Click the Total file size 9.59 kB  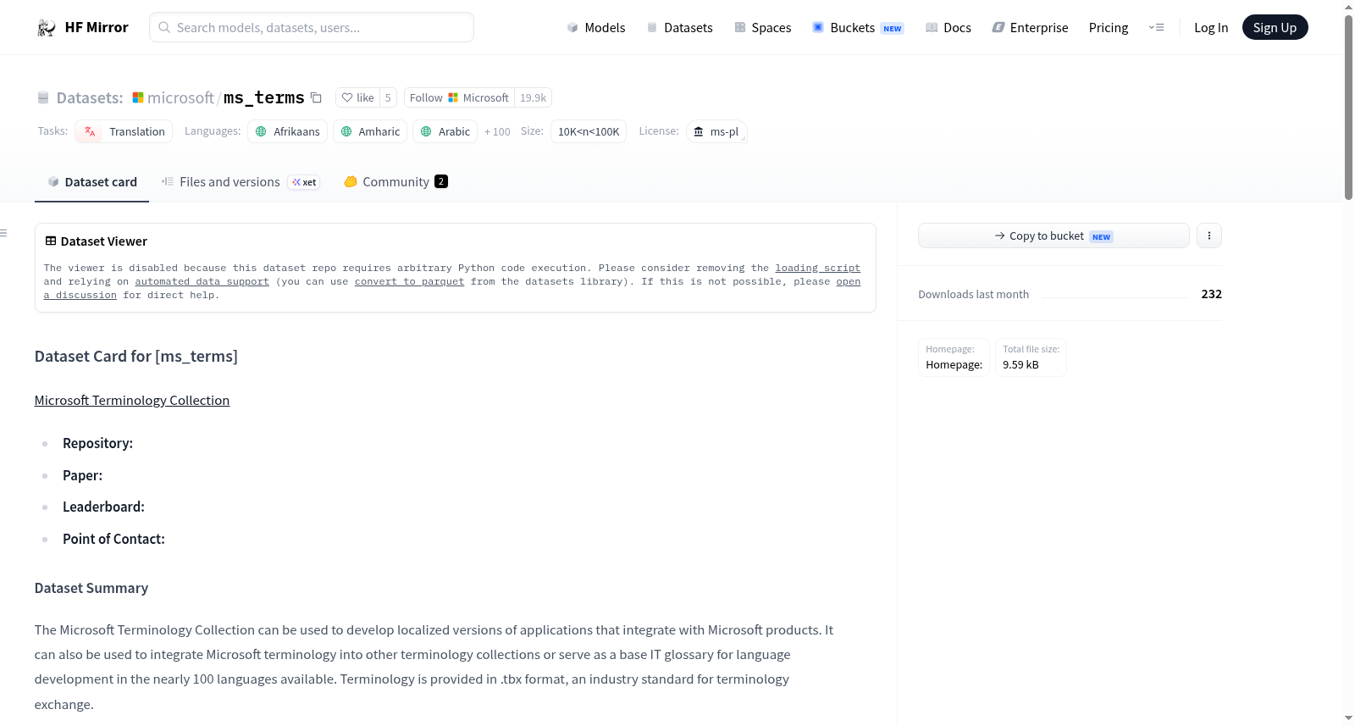[1031, 357]
